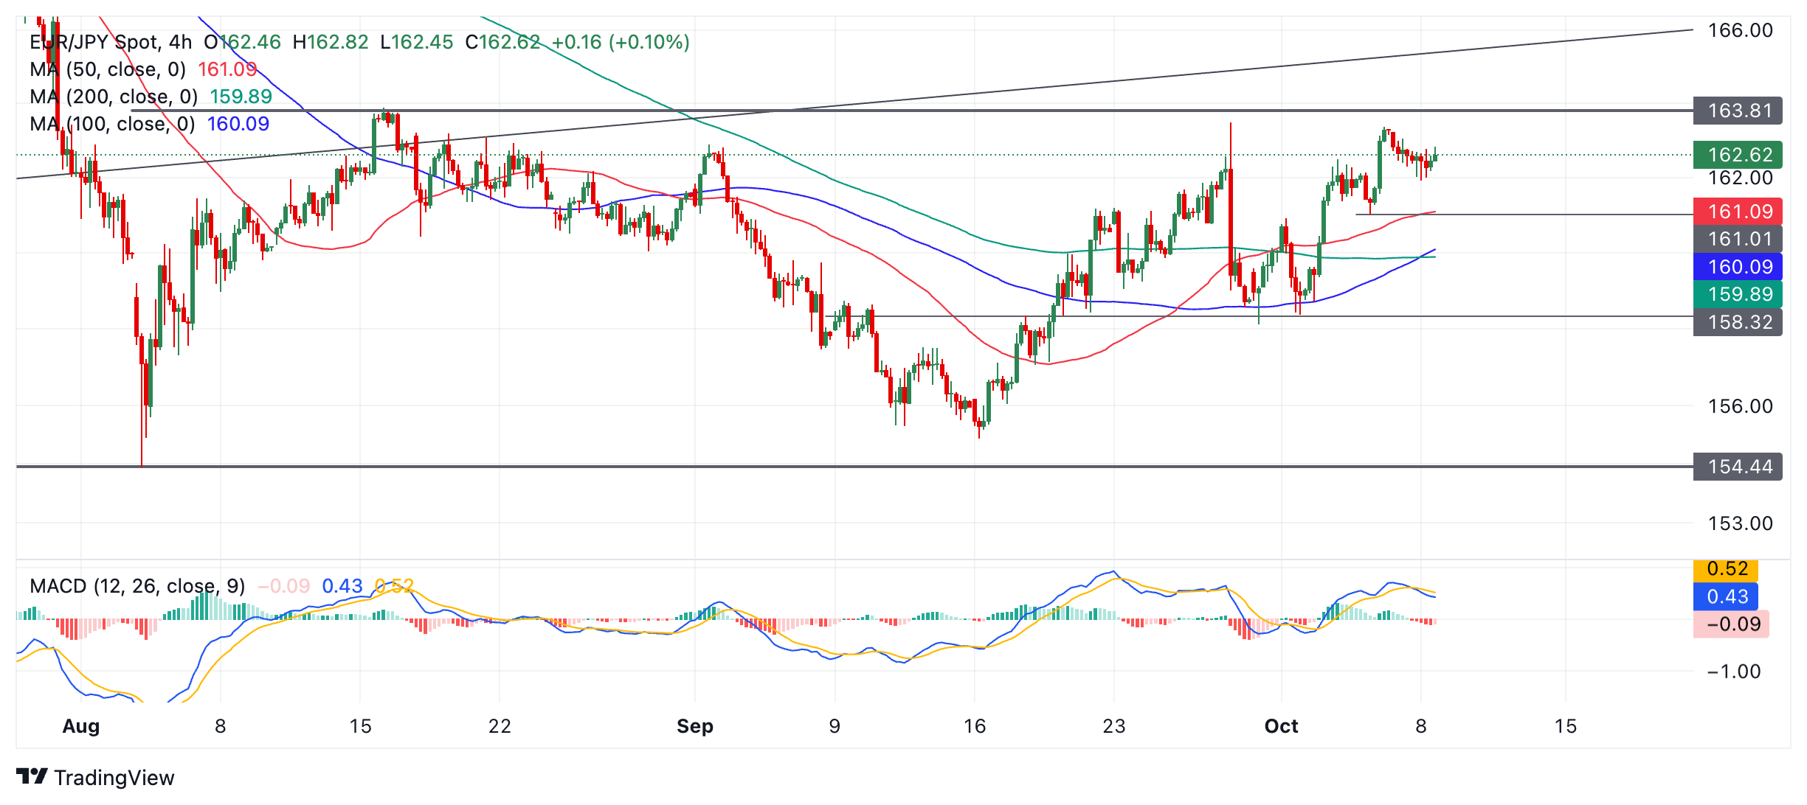Click the Sep marker on time axis
Screen dimensions: 1807x805
(694, 726)
